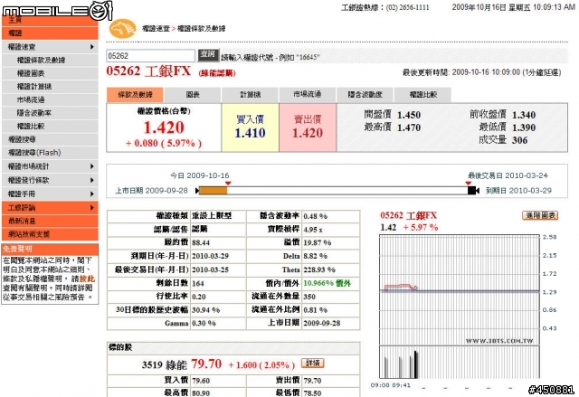
Task: Click the 隱含波動率 value 0.48 %
Action: point(316,216)
